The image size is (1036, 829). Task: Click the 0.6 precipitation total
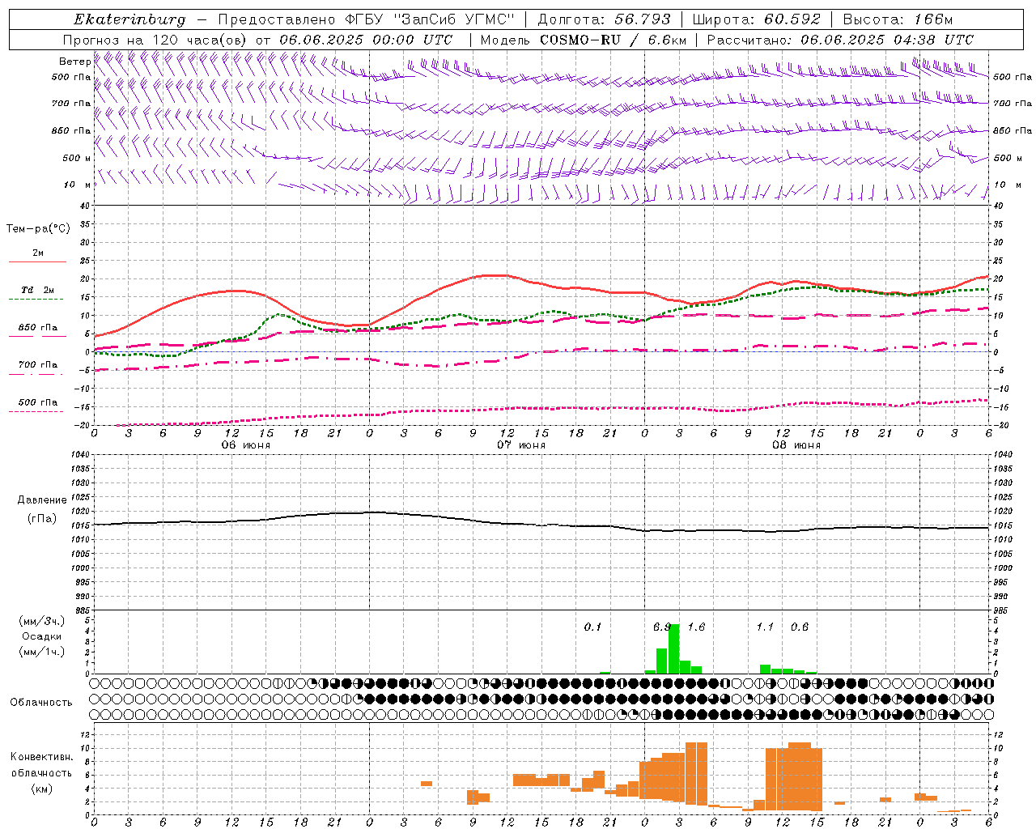(x=800, y=627)
